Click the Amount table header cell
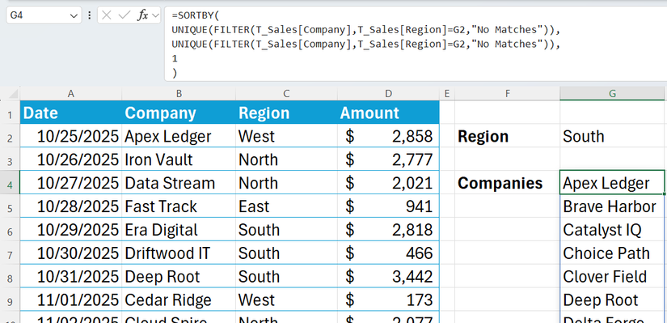This screenshot has height=323, width=667. 388,113
